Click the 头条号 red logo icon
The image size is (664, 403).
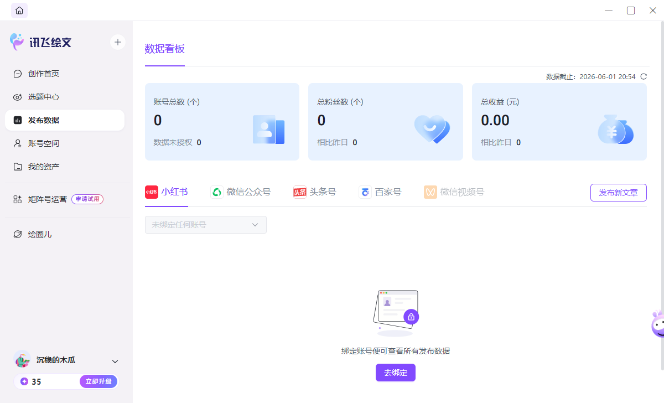coord(299,192)
